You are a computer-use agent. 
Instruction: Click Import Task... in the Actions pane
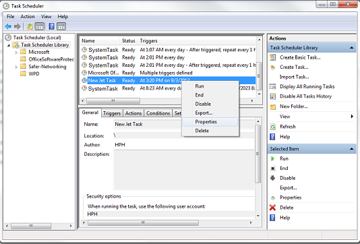point(294,77)
